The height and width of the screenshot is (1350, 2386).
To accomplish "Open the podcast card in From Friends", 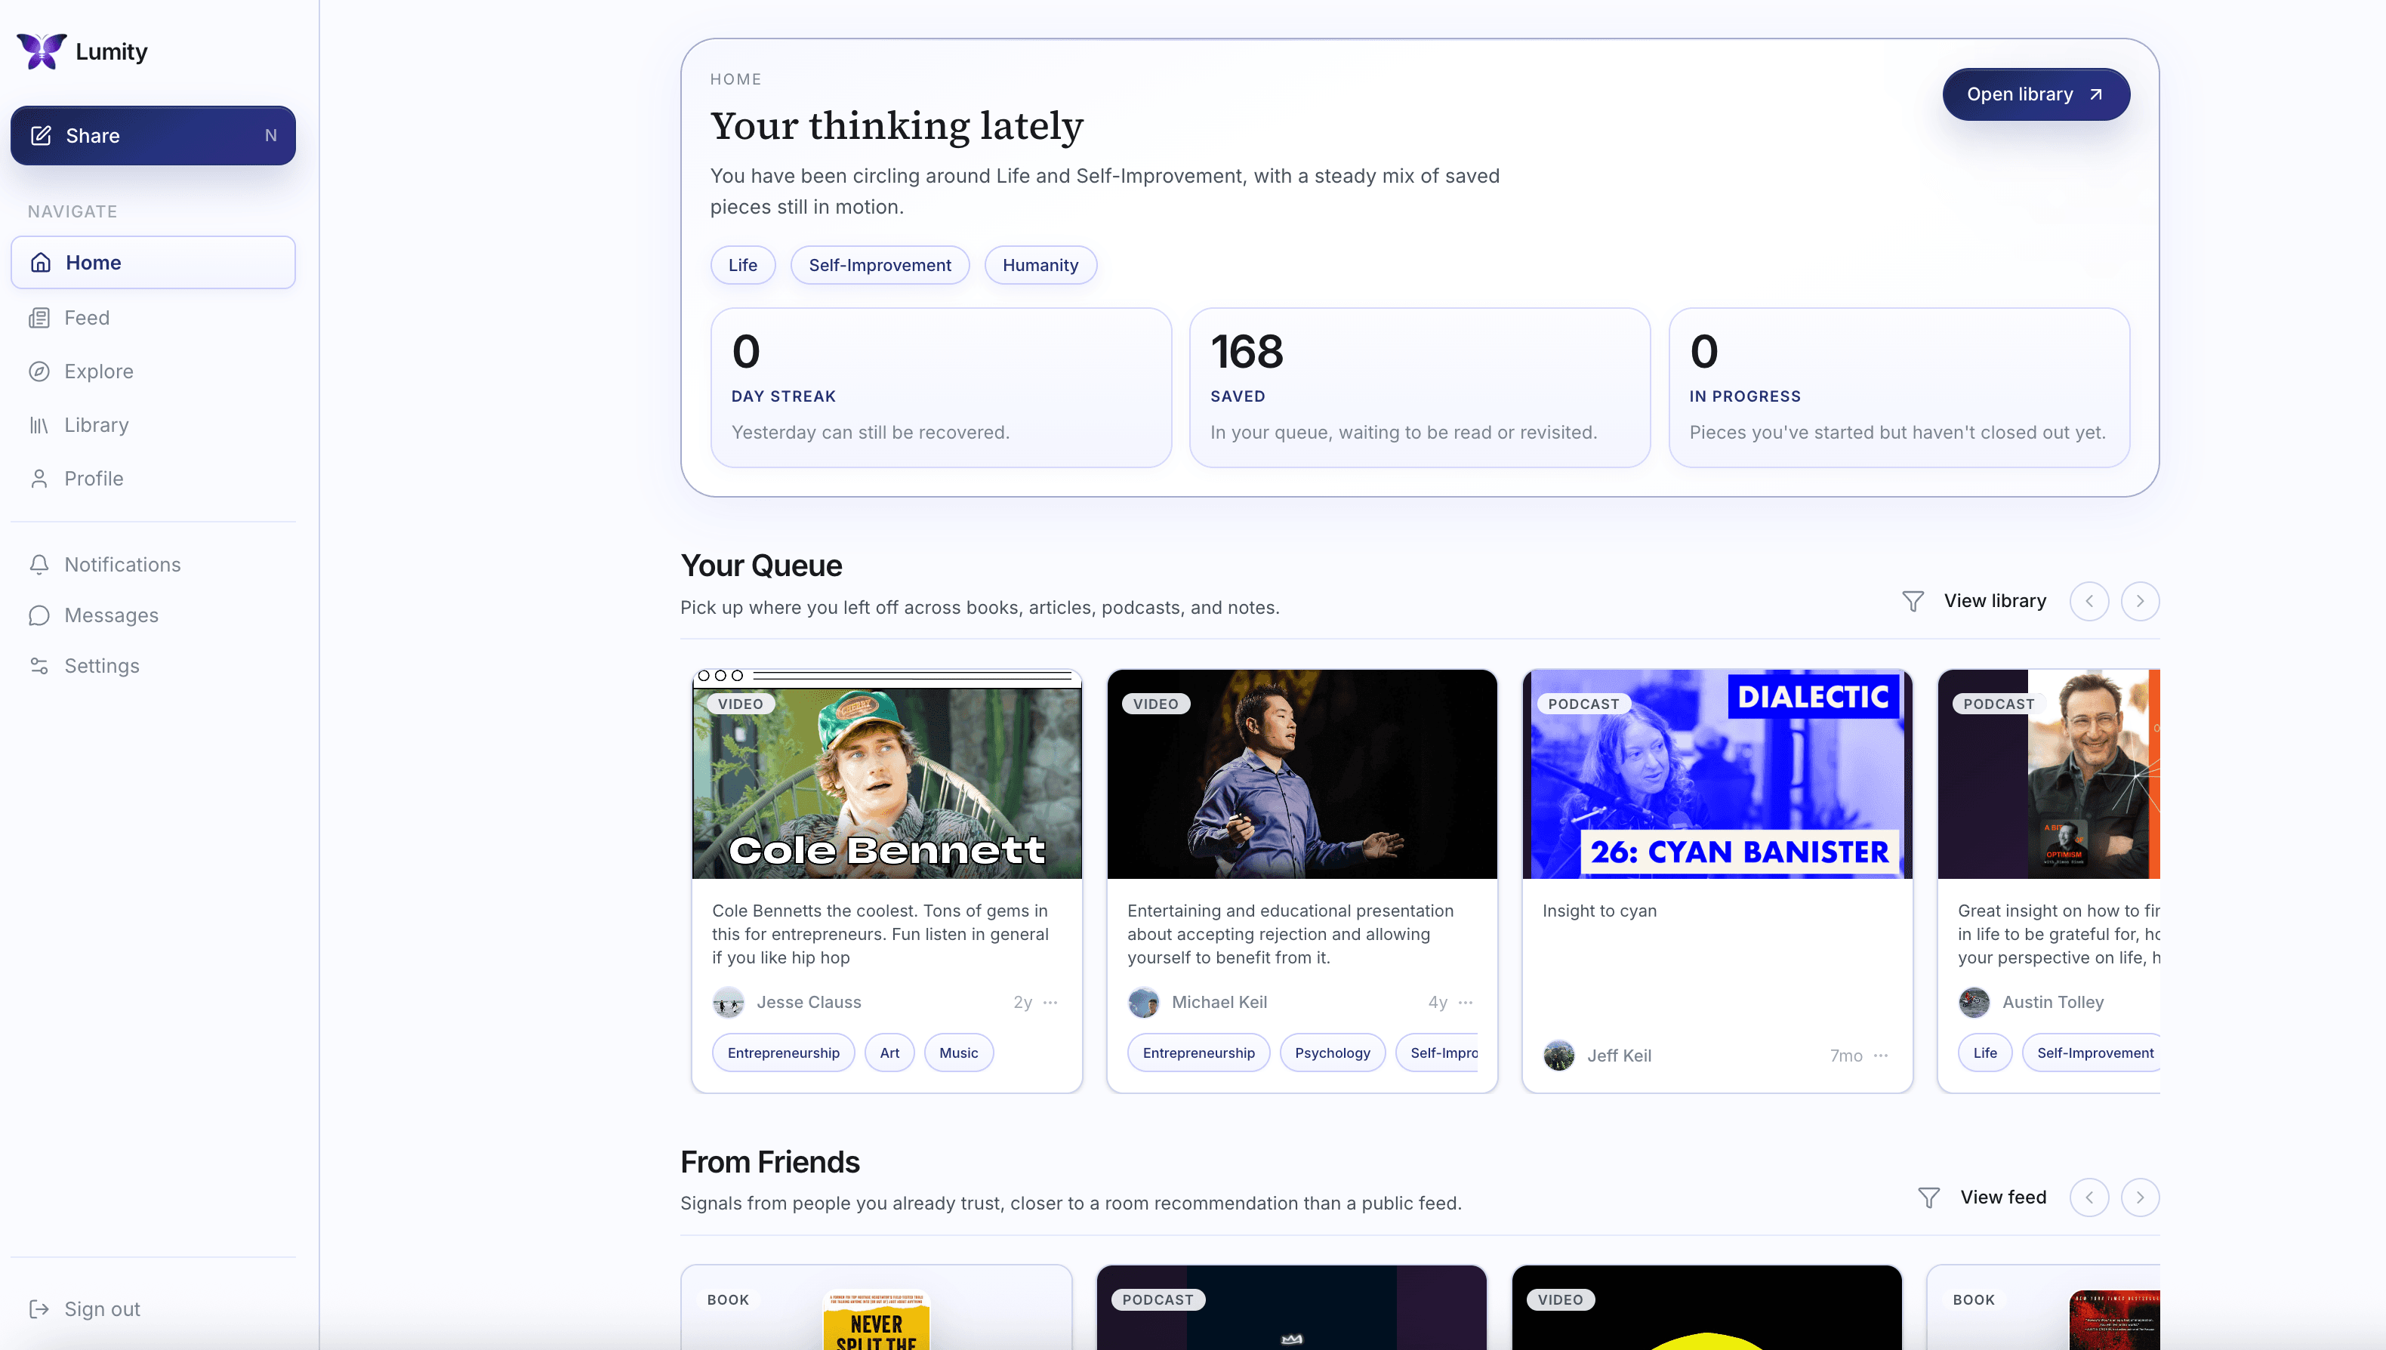I will tap(1291, 1308).
